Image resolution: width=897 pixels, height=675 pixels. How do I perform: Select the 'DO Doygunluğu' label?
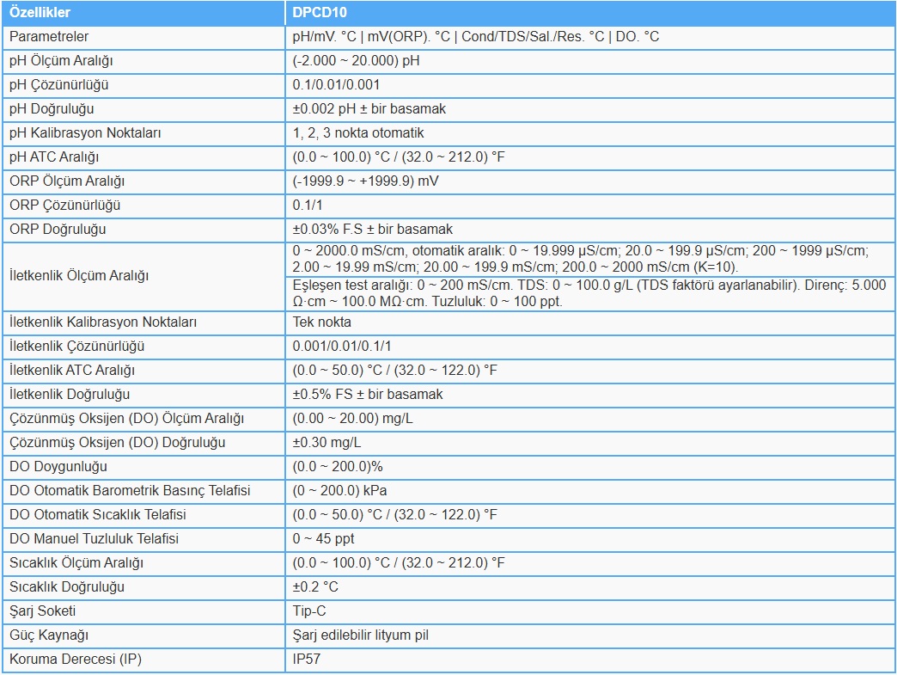pyautogui.click(x=58, y=466)
